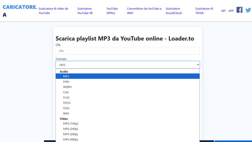Screen dimensions: 252x142
Task: Pick OPUS from the format list
Action: tap(128, 103)
